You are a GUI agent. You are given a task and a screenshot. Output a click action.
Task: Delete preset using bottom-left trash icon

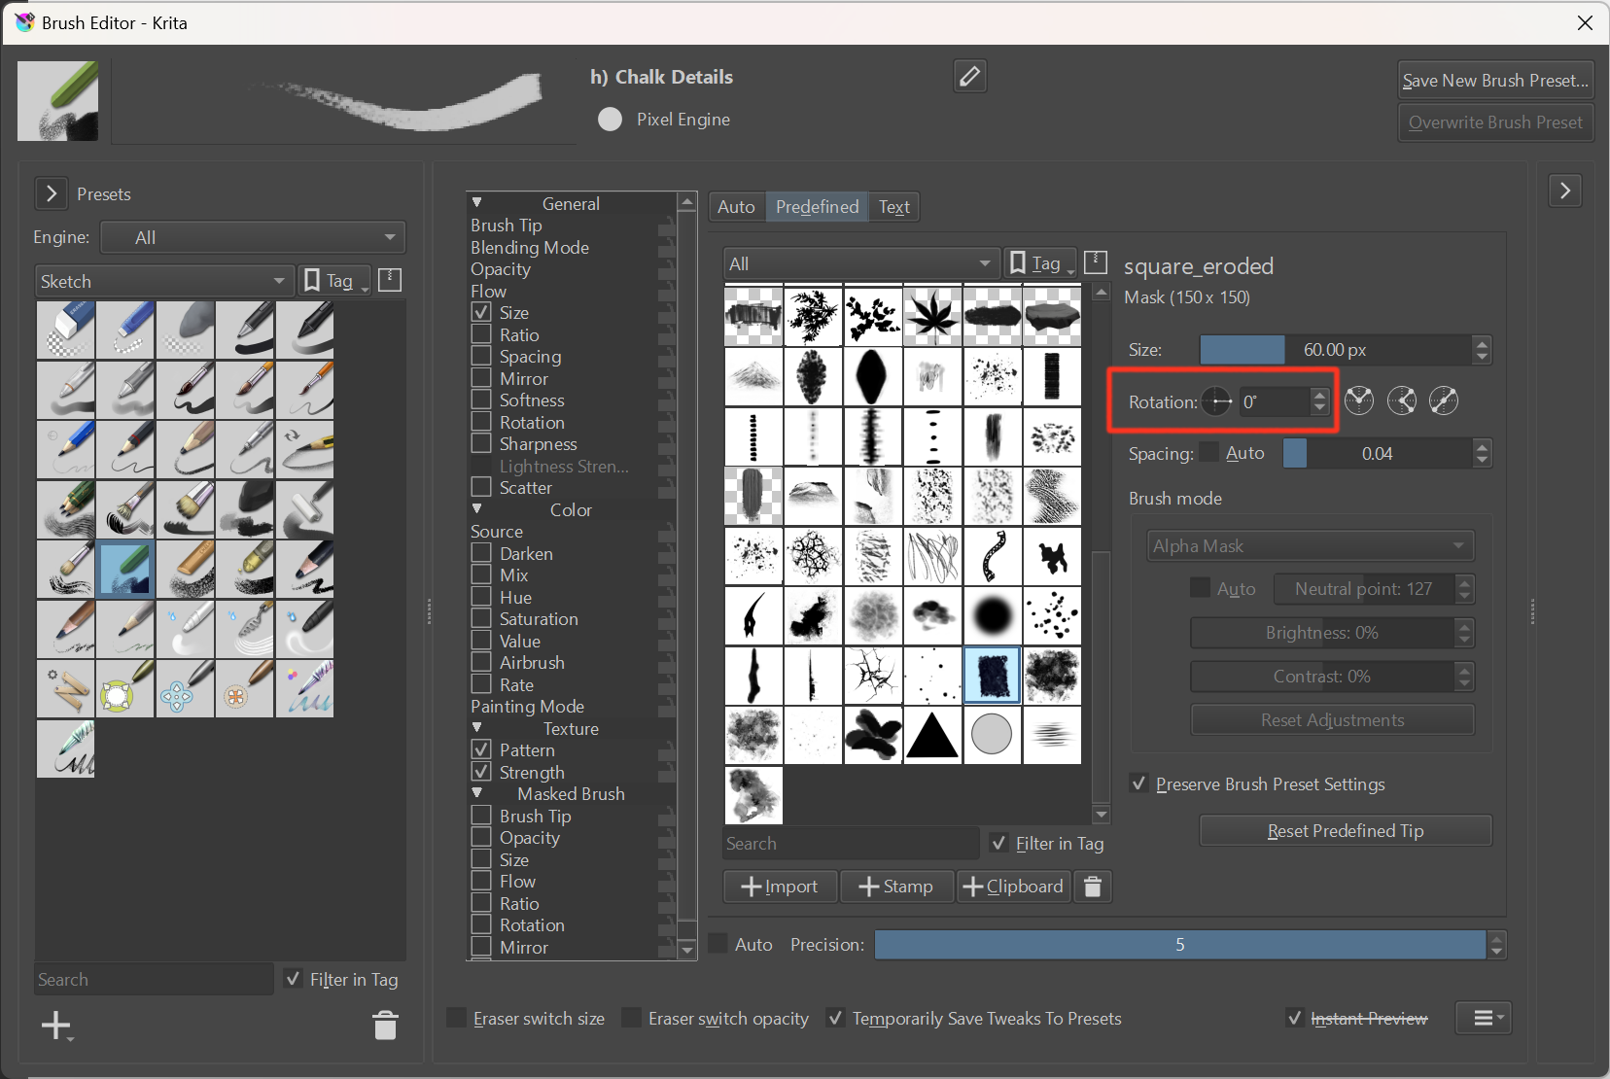pyautogui.click(x=385, y=1026)
